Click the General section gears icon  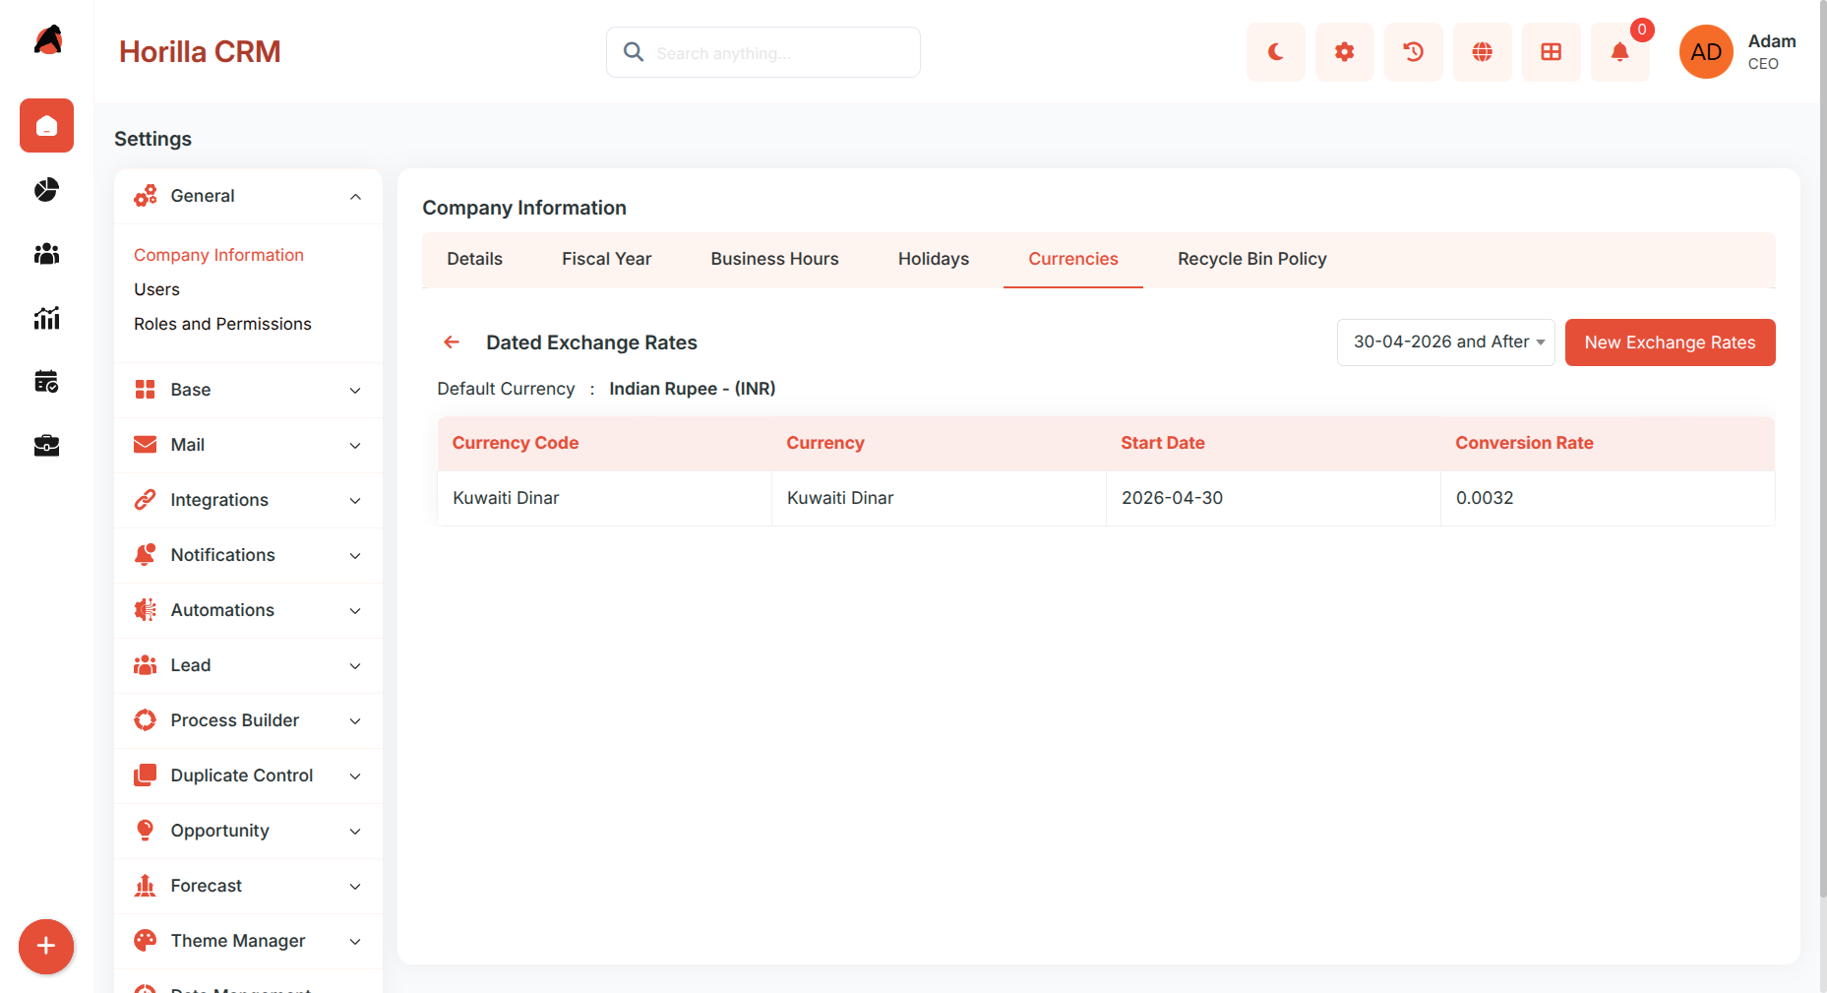(x=146, y=196)
